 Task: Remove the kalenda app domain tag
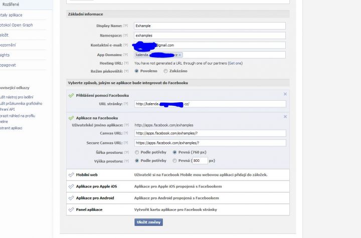pyautogui.click(x=180, y=55)
